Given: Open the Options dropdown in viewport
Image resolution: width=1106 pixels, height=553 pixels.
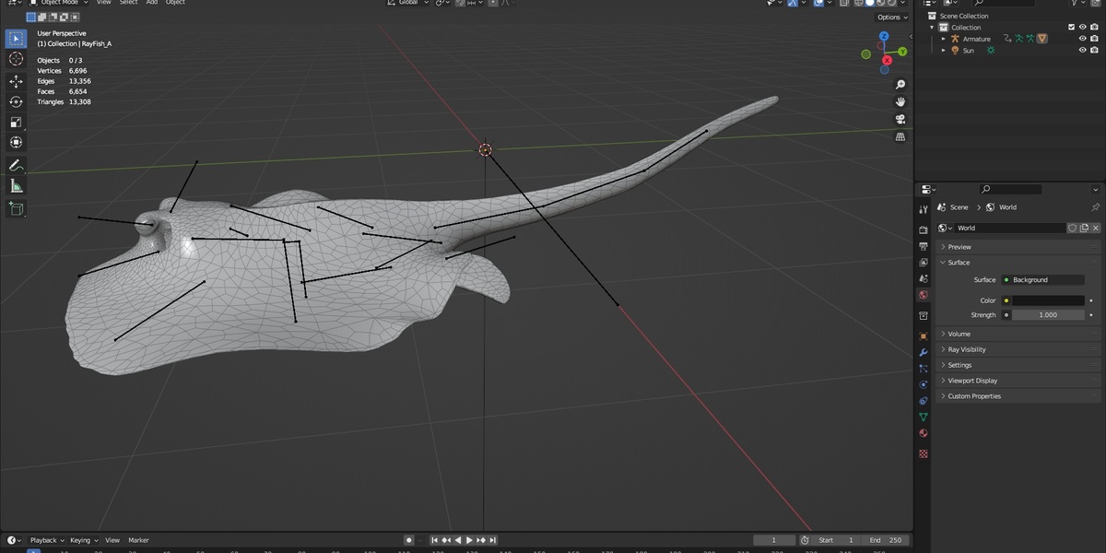Looking at the screenshot, I should [x=891, y=18].
